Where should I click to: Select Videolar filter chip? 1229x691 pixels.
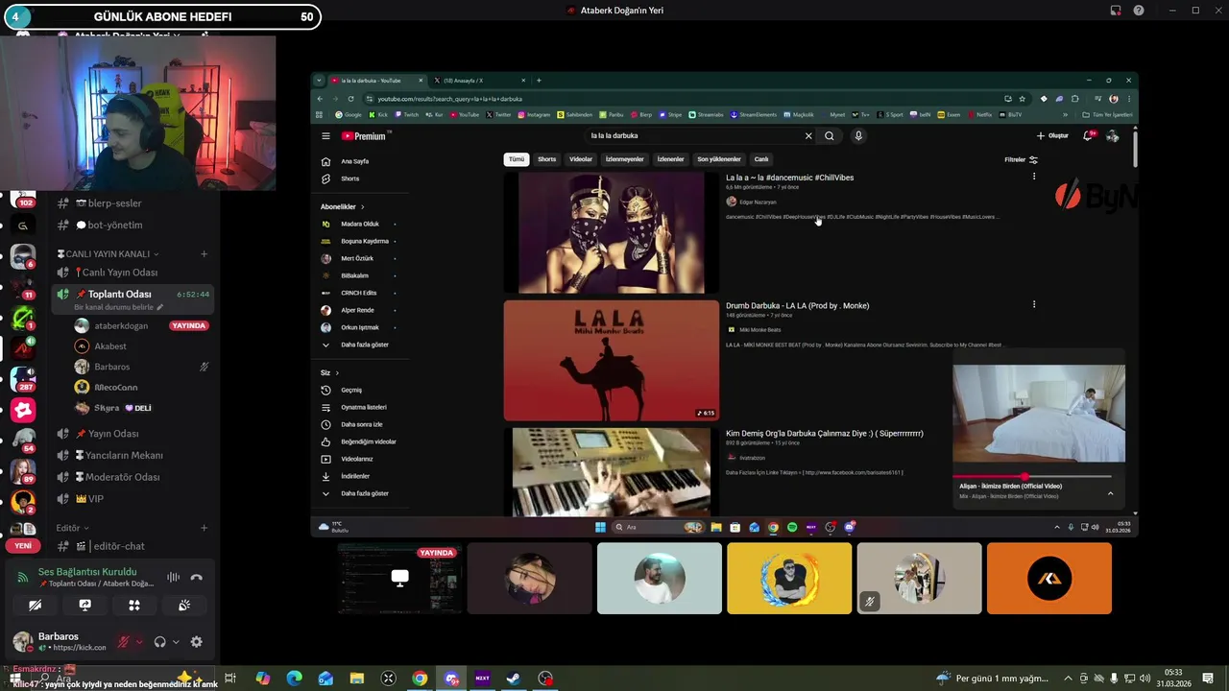tap(581, 159)
